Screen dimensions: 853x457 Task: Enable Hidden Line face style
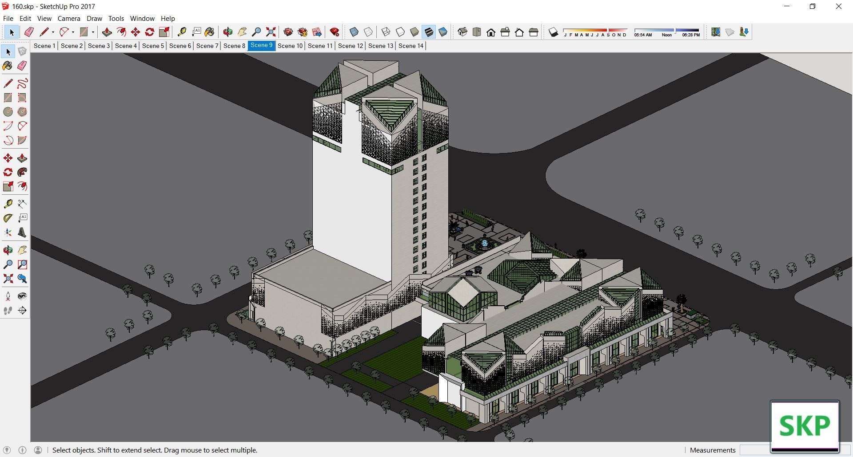(x=400, y=32)
